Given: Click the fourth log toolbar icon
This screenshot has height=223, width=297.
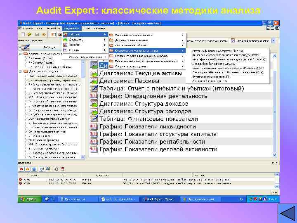Looking at the screenshot, I should pos(42,169).
